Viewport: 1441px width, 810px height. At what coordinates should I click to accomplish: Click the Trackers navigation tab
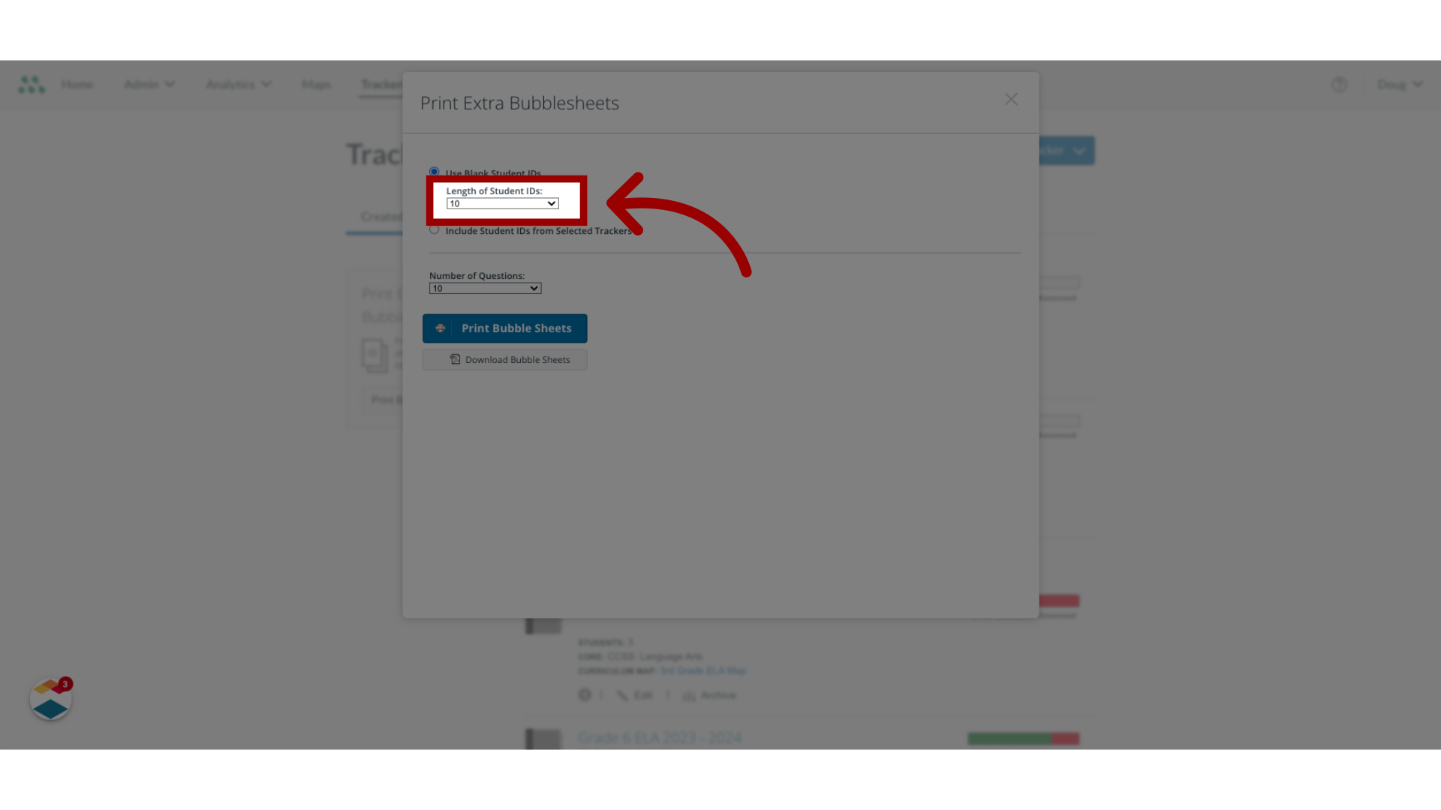coord(382,84)
